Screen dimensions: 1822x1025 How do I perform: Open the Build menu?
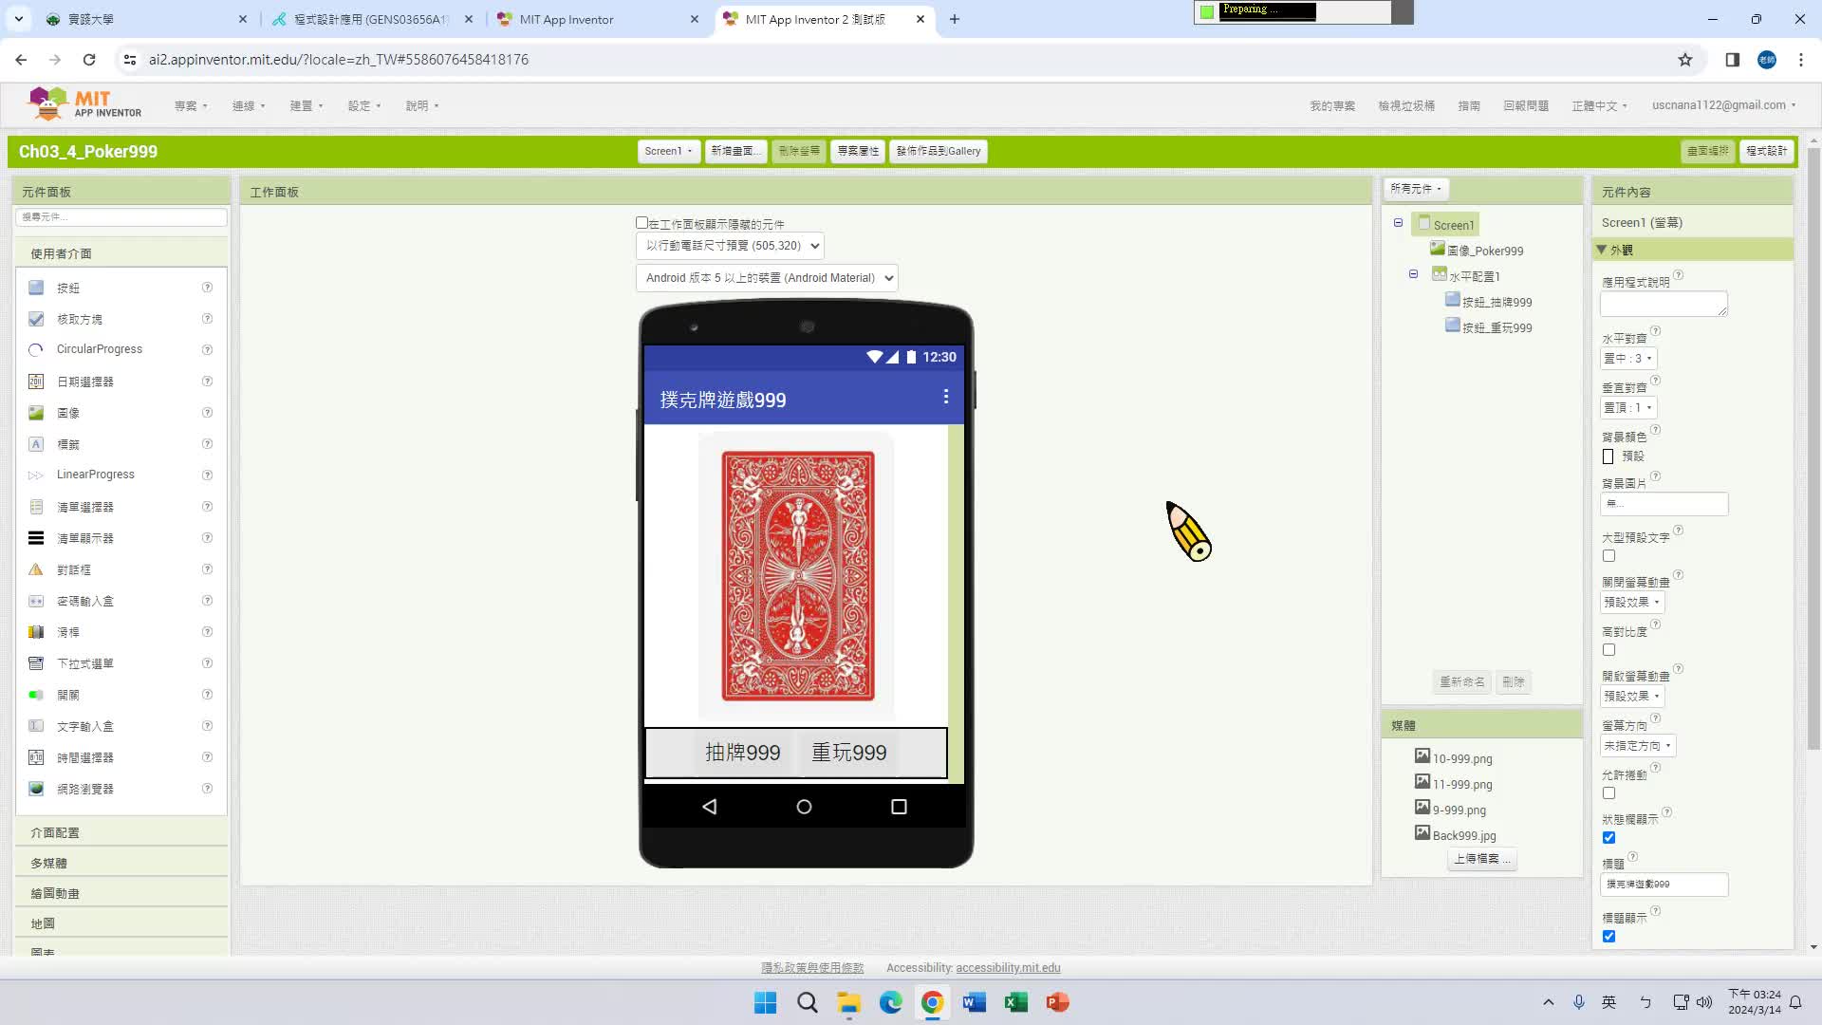pos(307,106)
